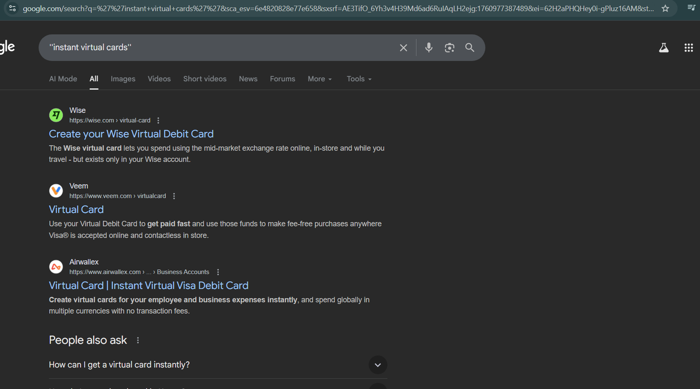
Task: Clear the search box with the X icon
Action: (x=404, y=48)
